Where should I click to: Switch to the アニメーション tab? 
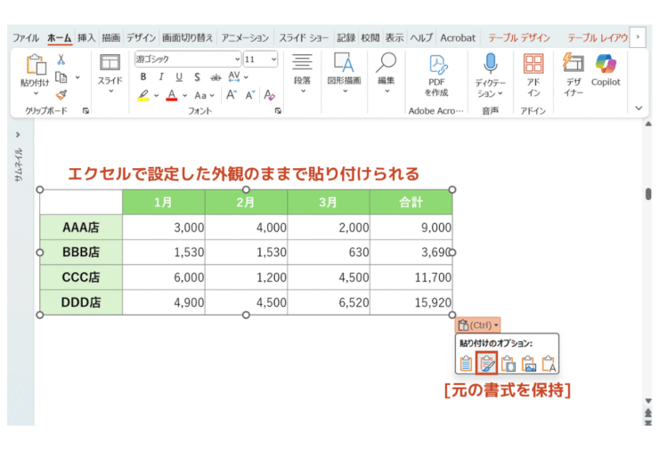(x=245, y=37)
